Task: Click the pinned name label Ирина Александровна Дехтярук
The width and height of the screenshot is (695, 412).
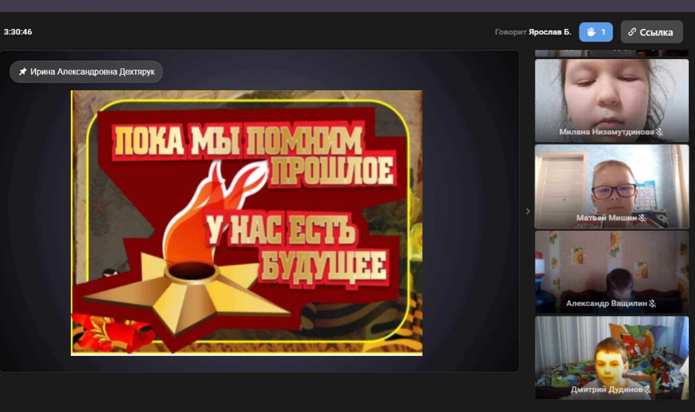Action: (92, 72)
